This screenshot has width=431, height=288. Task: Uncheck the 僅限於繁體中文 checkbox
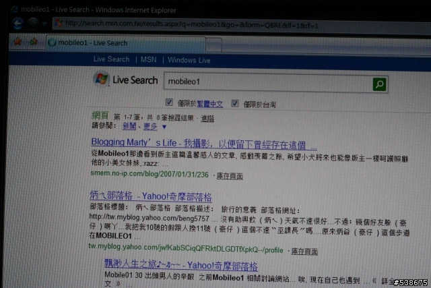click(x=169, y=103)
